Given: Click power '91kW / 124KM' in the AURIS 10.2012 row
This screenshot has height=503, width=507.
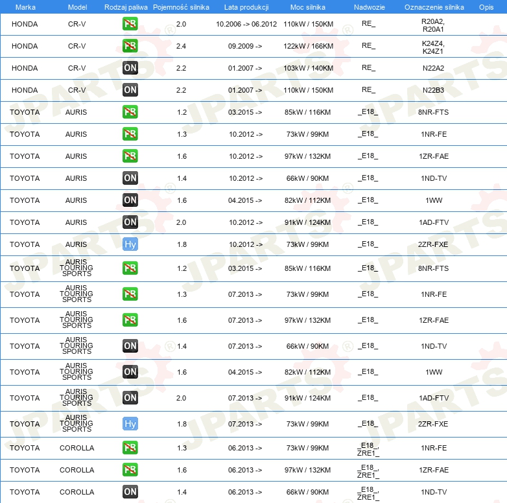Looking at the screenshot, I should click(307, 222).
